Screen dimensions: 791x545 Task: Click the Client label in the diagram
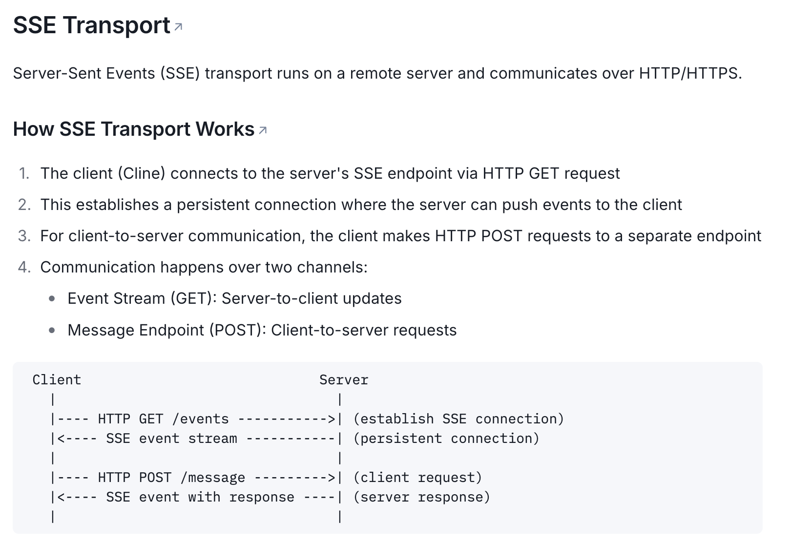click(x=57, y=380)
